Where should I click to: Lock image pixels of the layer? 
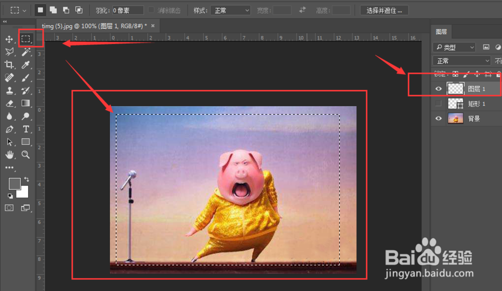(x=466, y=74)
